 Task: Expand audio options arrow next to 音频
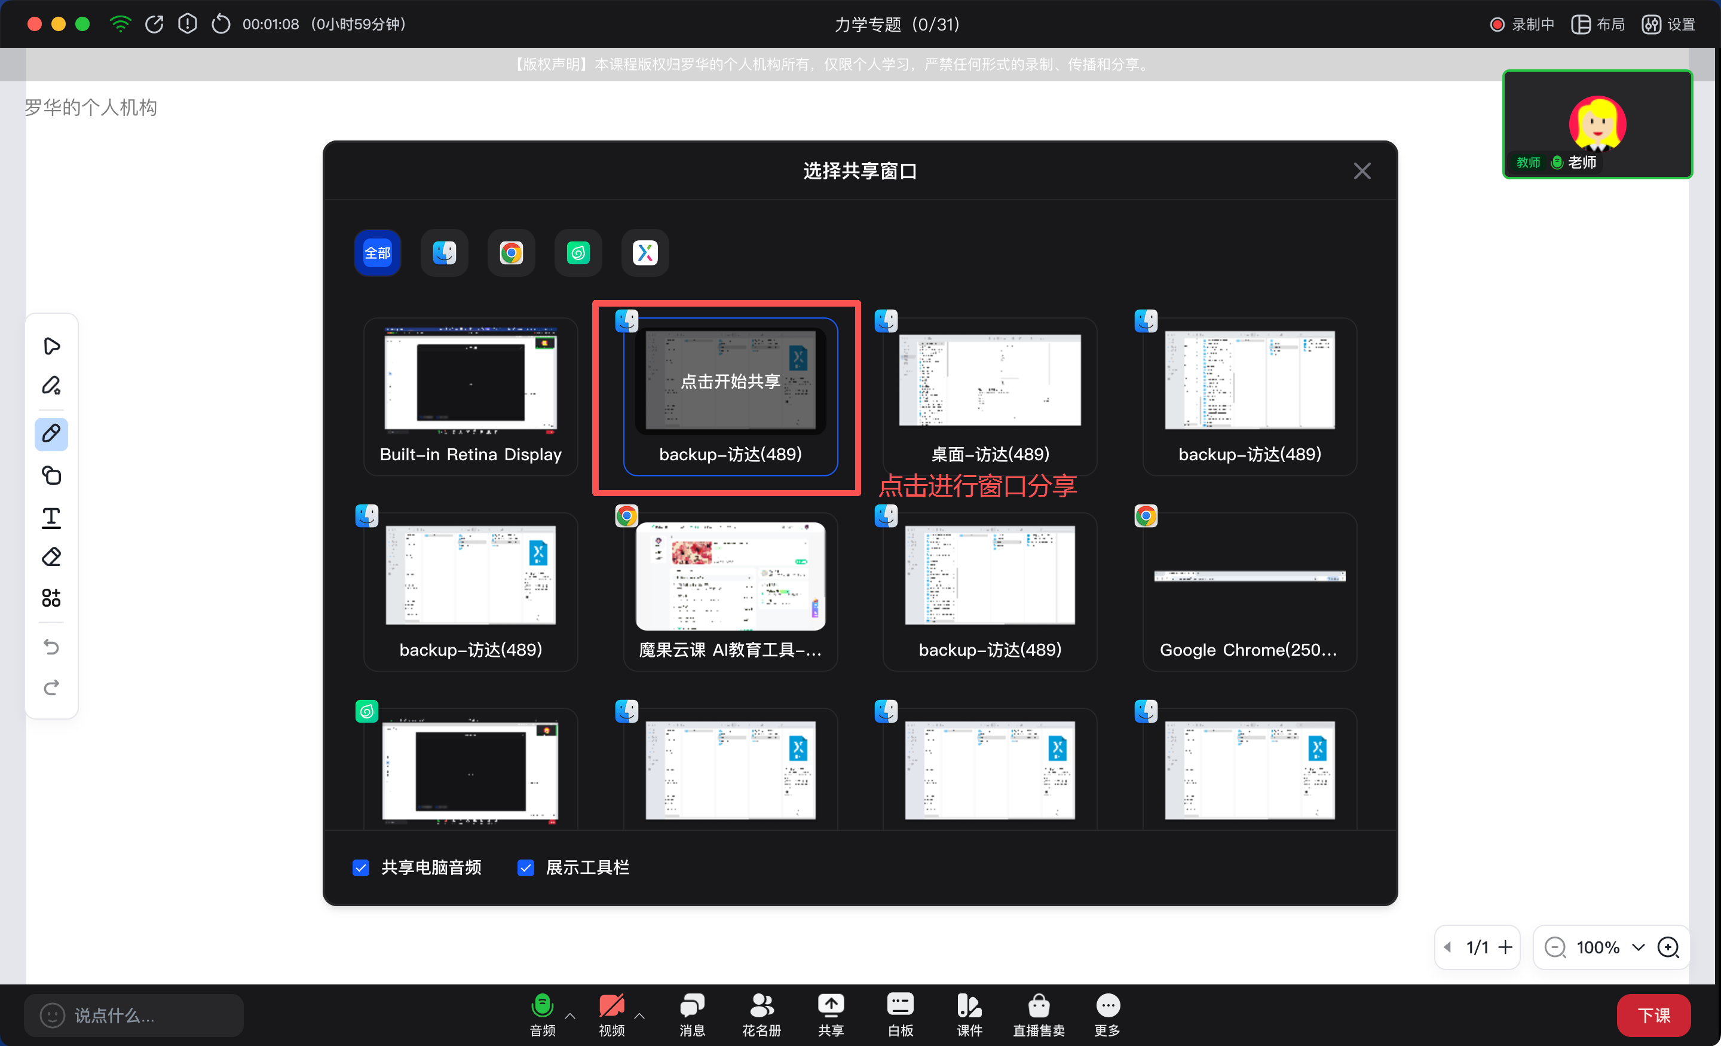pos(570,1016)
